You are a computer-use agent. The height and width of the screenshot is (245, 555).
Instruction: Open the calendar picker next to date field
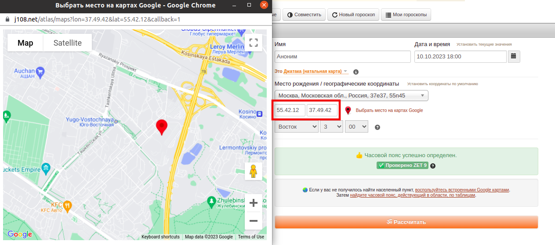514,56
